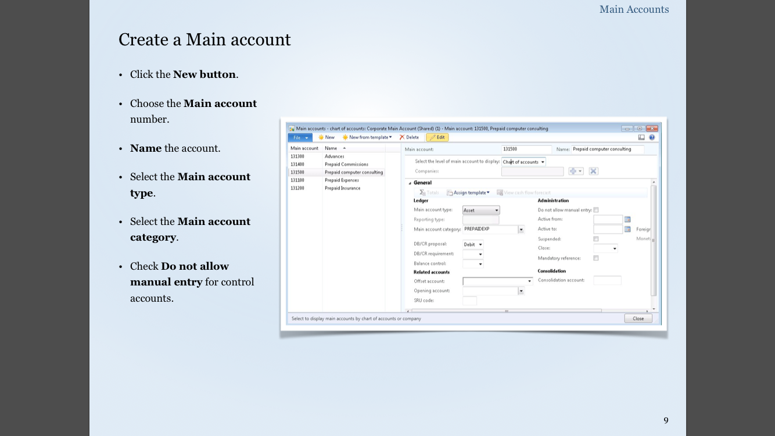Enable the Mandatory reference checkbox
The height and width of the screenshot is (436, 775).
click(x=596, y=258)
